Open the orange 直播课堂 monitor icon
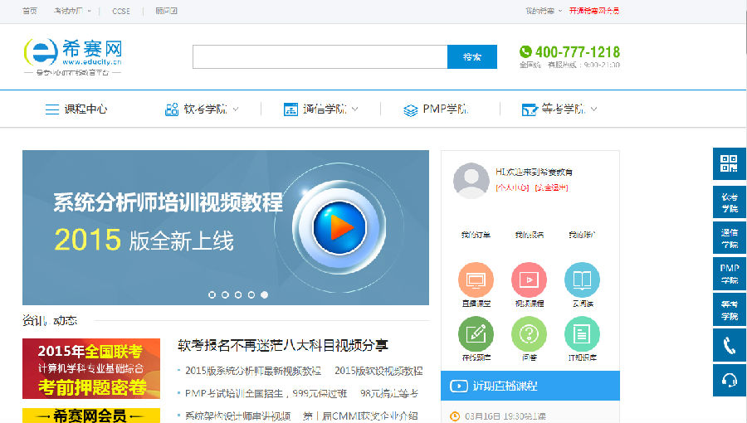 [x=476, y=280]
